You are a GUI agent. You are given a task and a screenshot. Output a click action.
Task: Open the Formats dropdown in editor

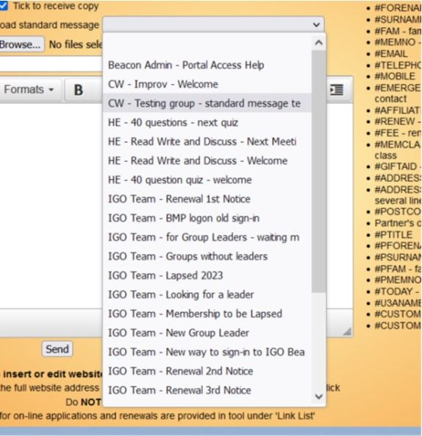pos(29,90)
